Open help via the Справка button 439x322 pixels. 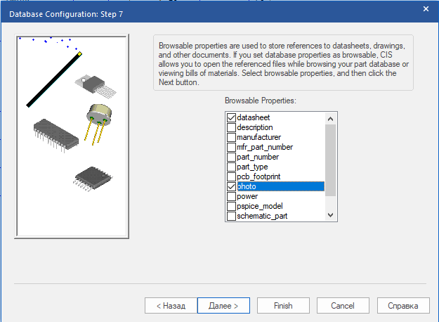click(403, 306)
